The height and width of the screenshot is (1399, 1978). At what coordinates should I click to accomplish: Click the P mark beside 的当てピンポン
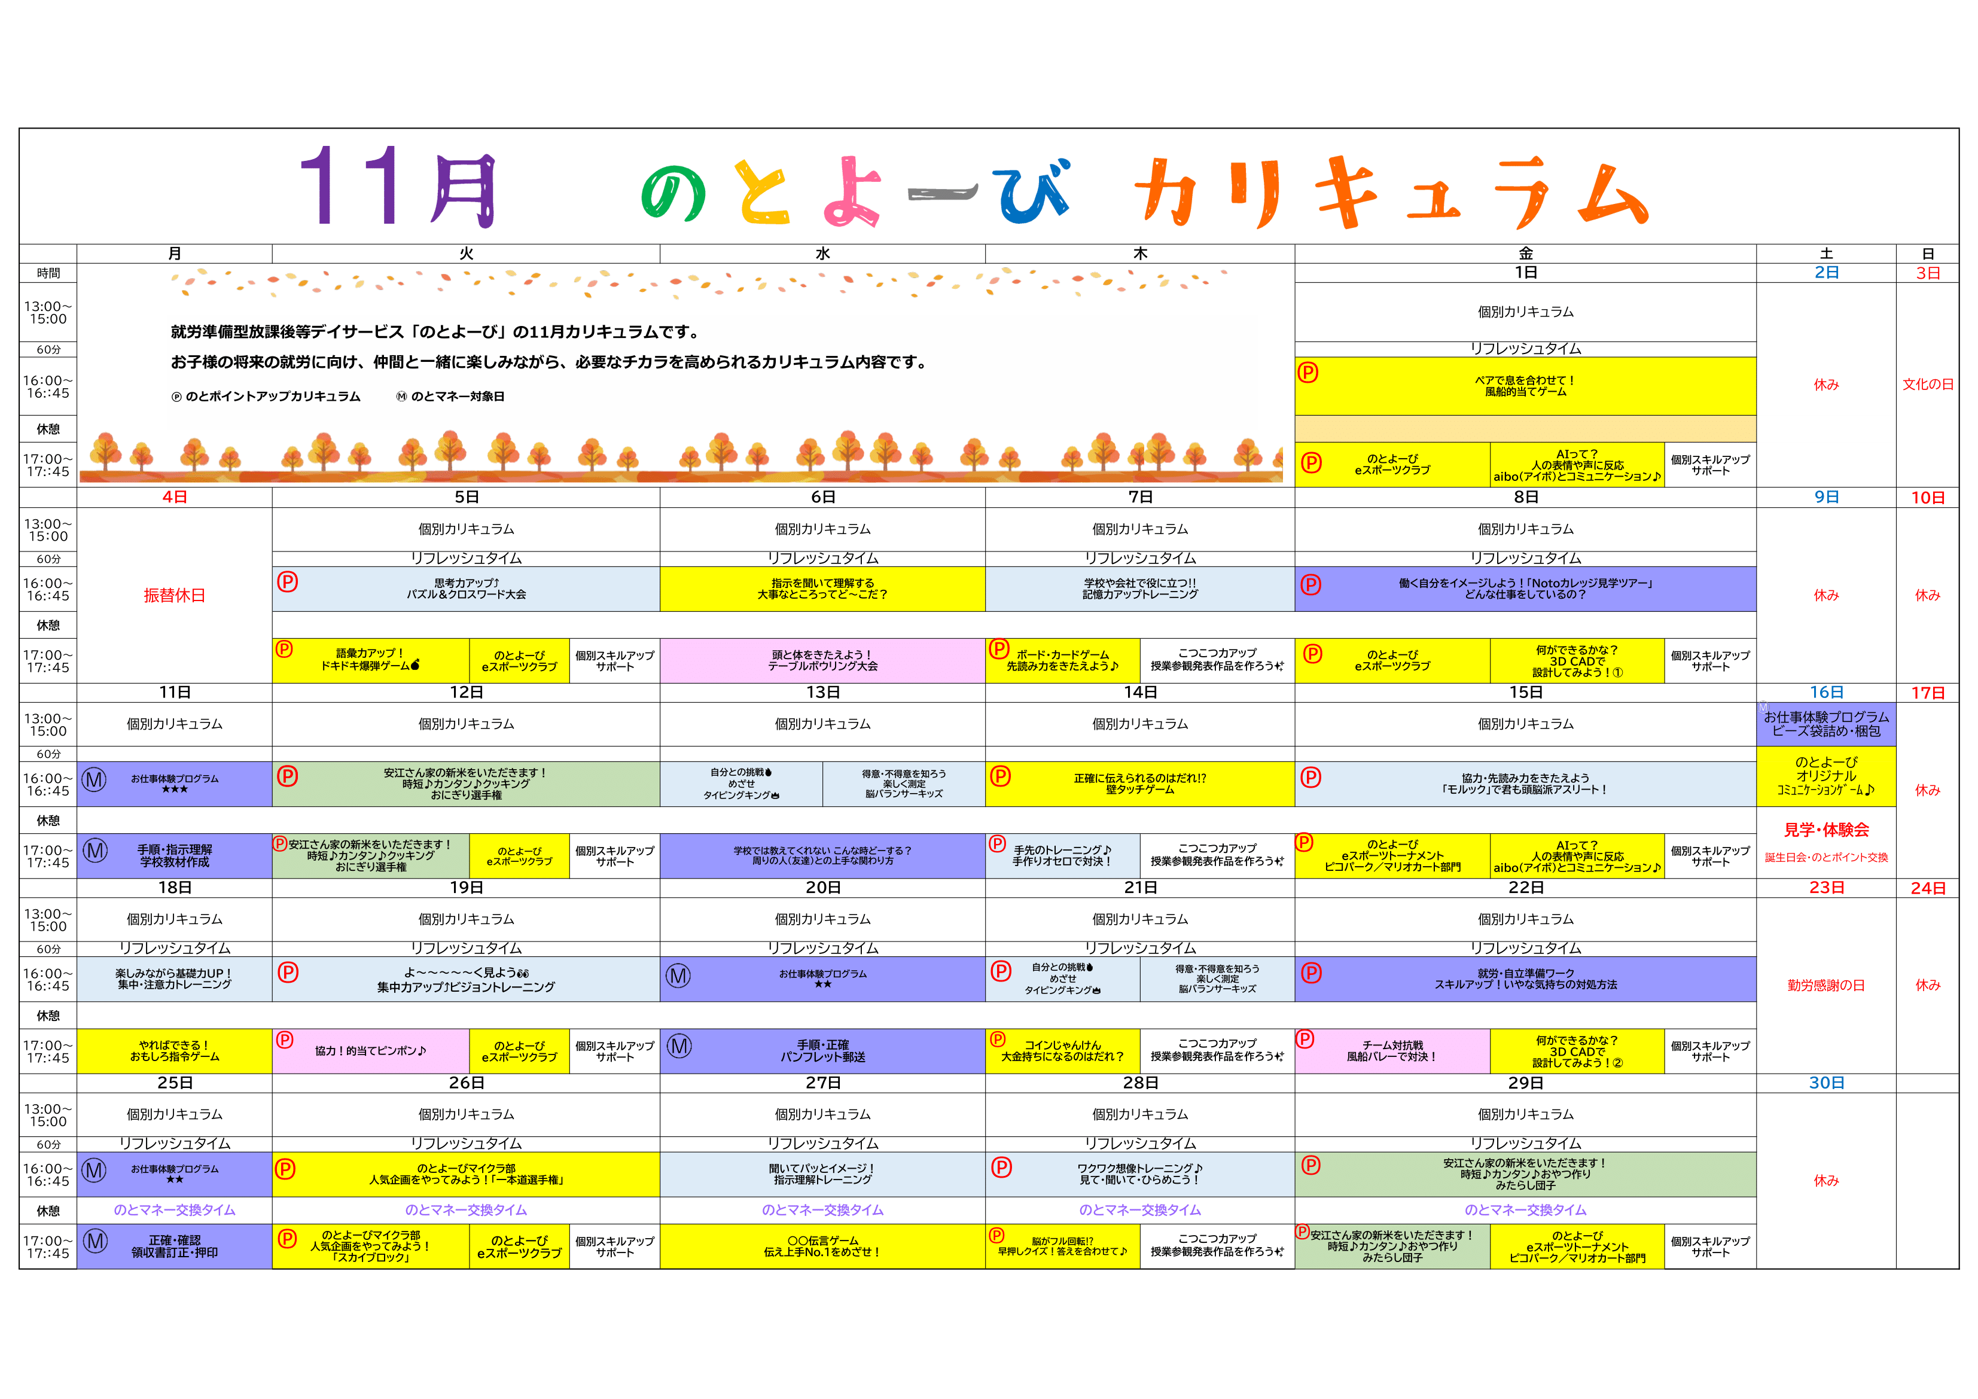coord(285,1040)
